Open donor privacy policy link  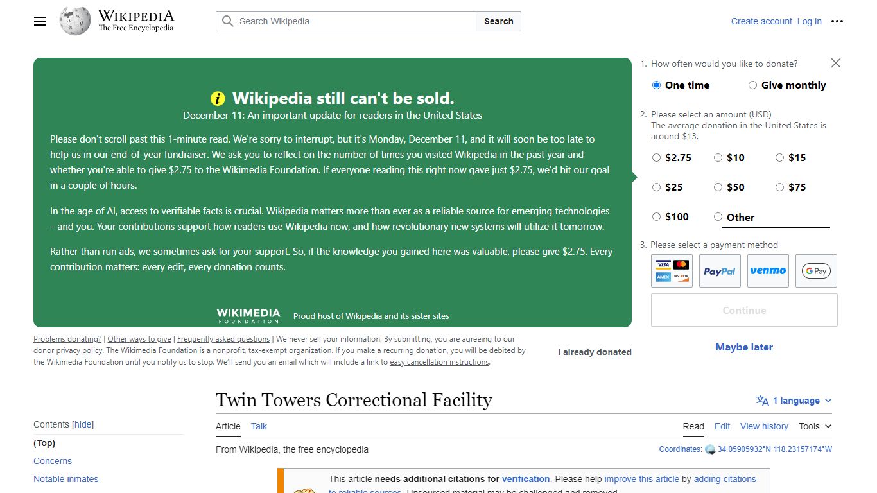click(67, 350)
